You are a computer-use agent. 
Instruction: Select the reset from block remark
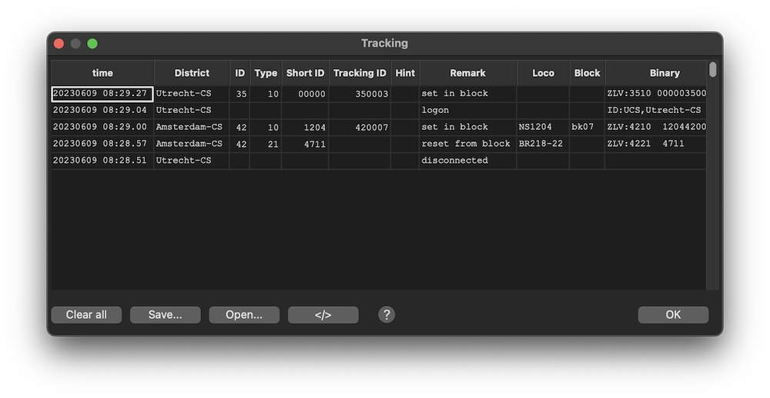466,144
